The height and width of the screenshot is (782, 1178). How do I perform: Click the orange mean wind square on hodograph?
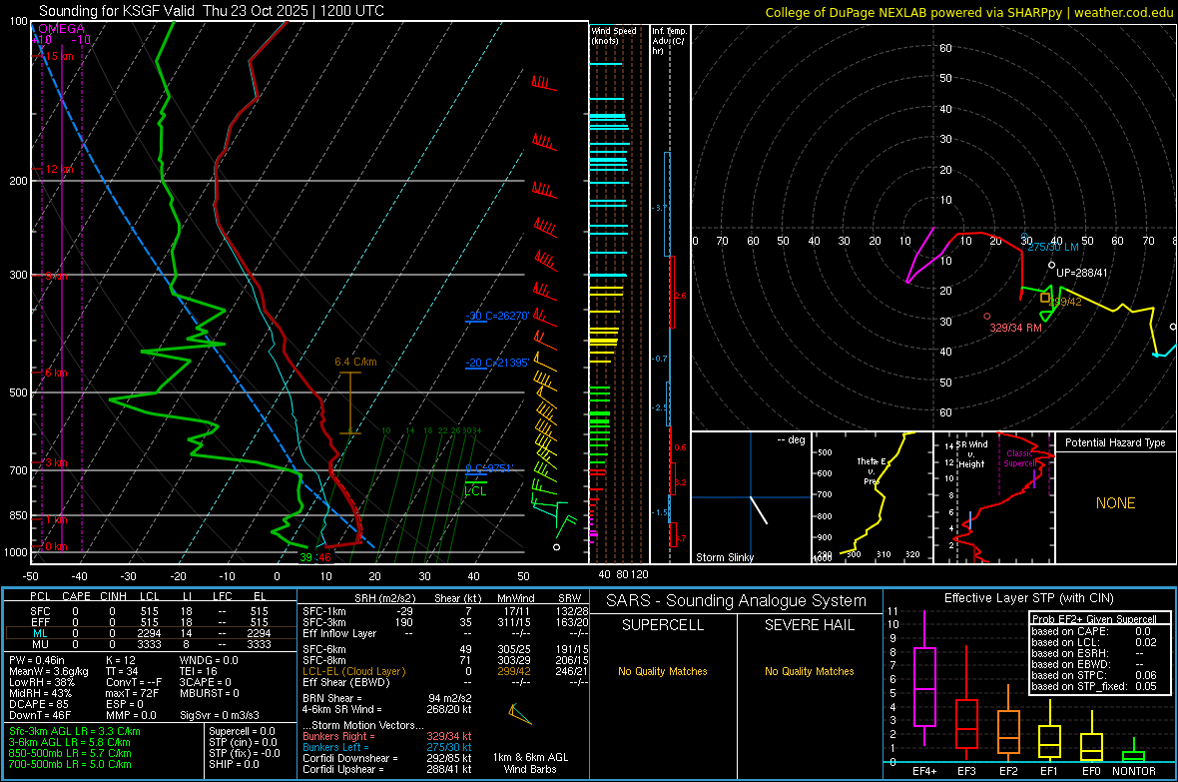click(1045, 298)
